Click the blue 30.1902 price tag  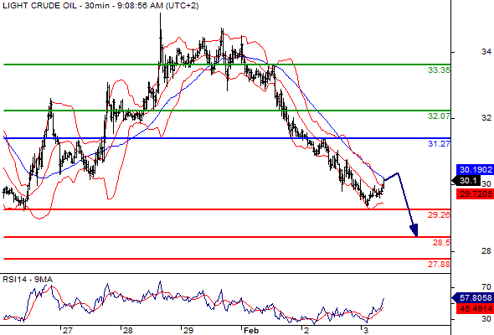[475, 170]
